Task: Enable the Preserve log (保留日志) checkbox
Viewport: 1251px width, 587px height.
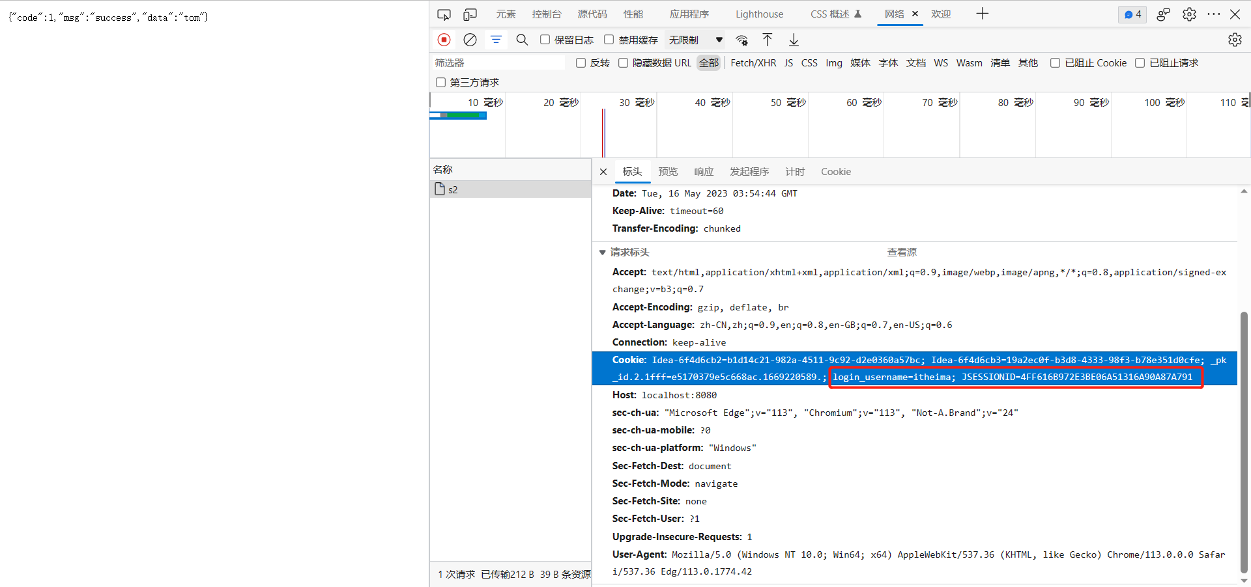Action: (545, 40)
